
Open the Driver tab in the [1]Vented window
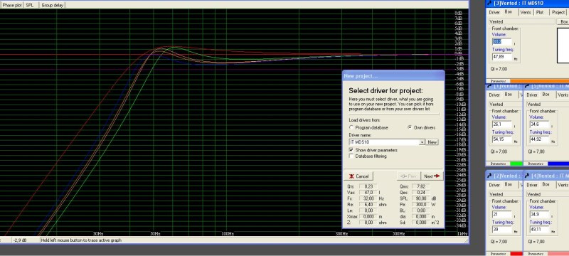(494, 95)
